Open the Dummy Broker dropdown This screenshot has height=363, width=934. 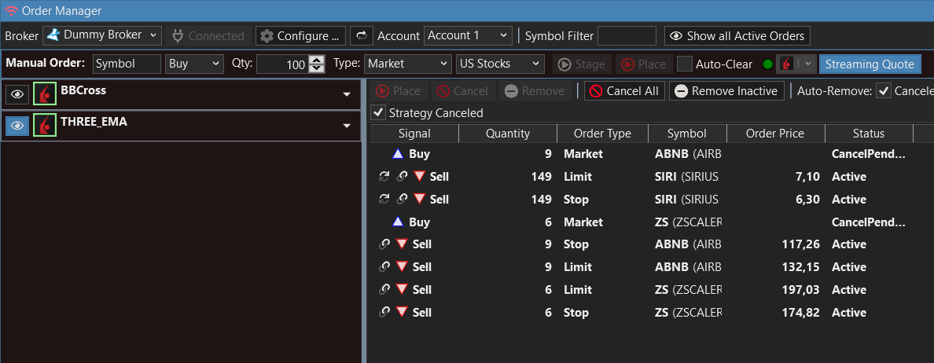(102, 35)
